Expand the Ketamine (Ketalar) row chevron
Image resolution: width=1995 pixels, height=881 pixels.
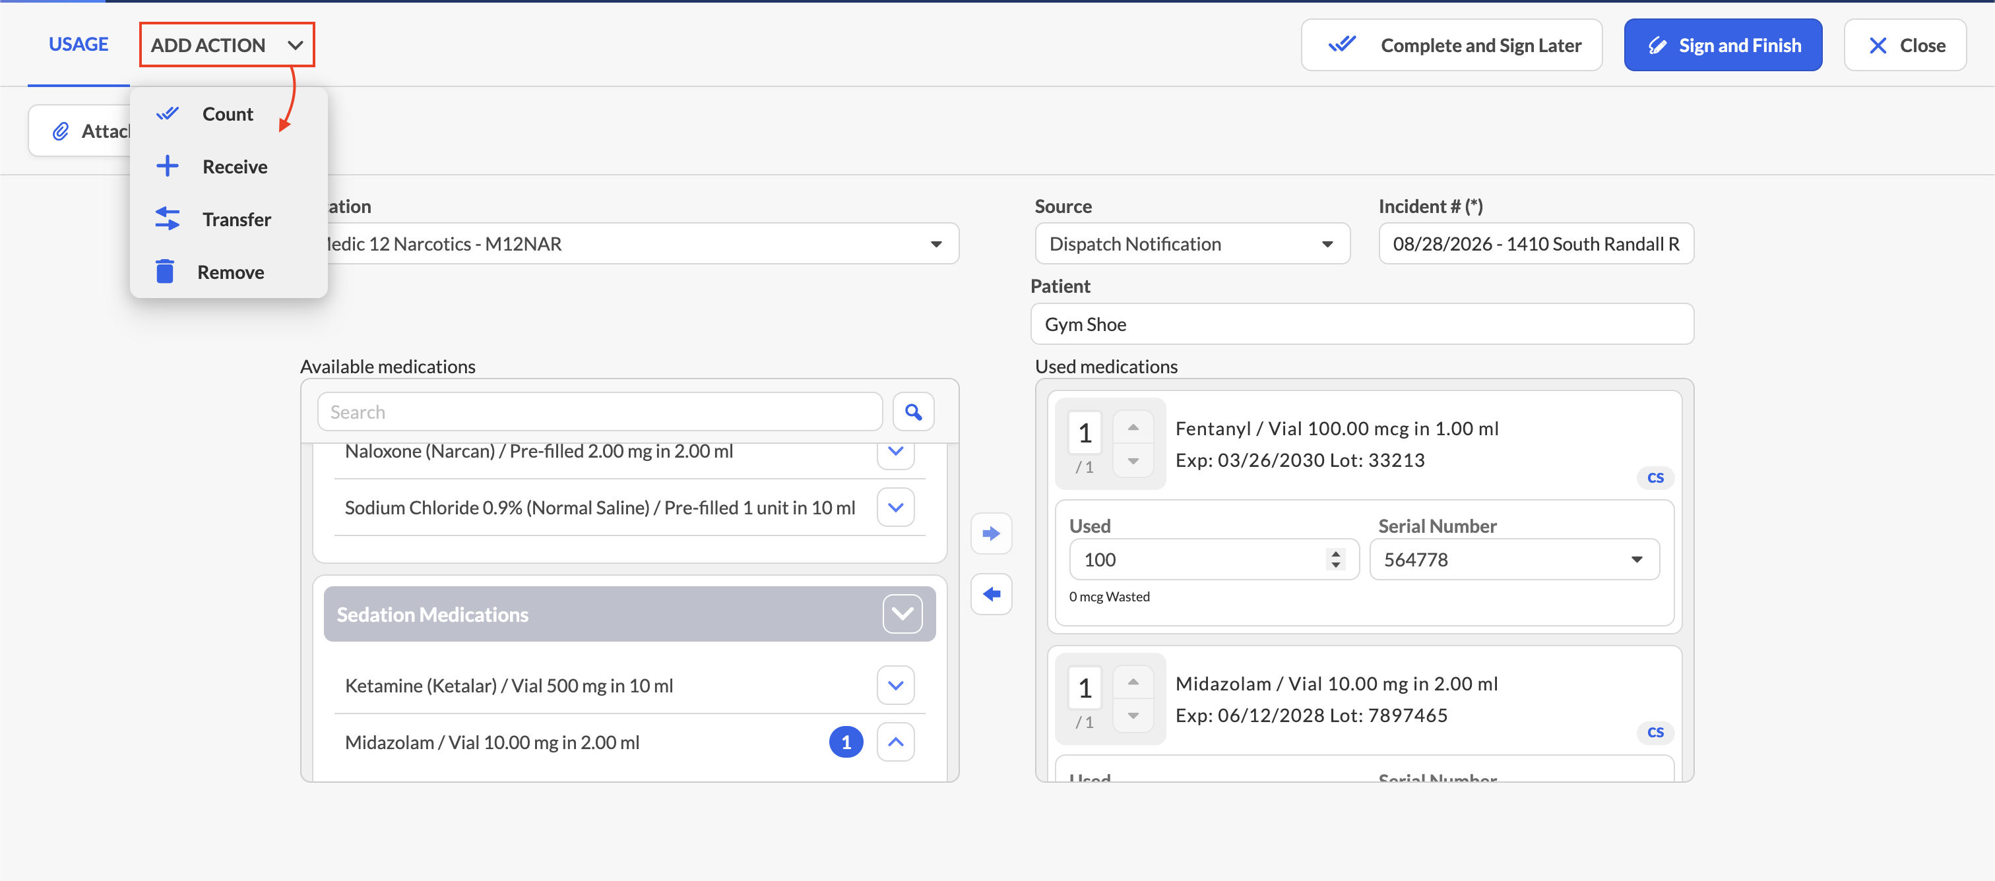pos(895,686)
